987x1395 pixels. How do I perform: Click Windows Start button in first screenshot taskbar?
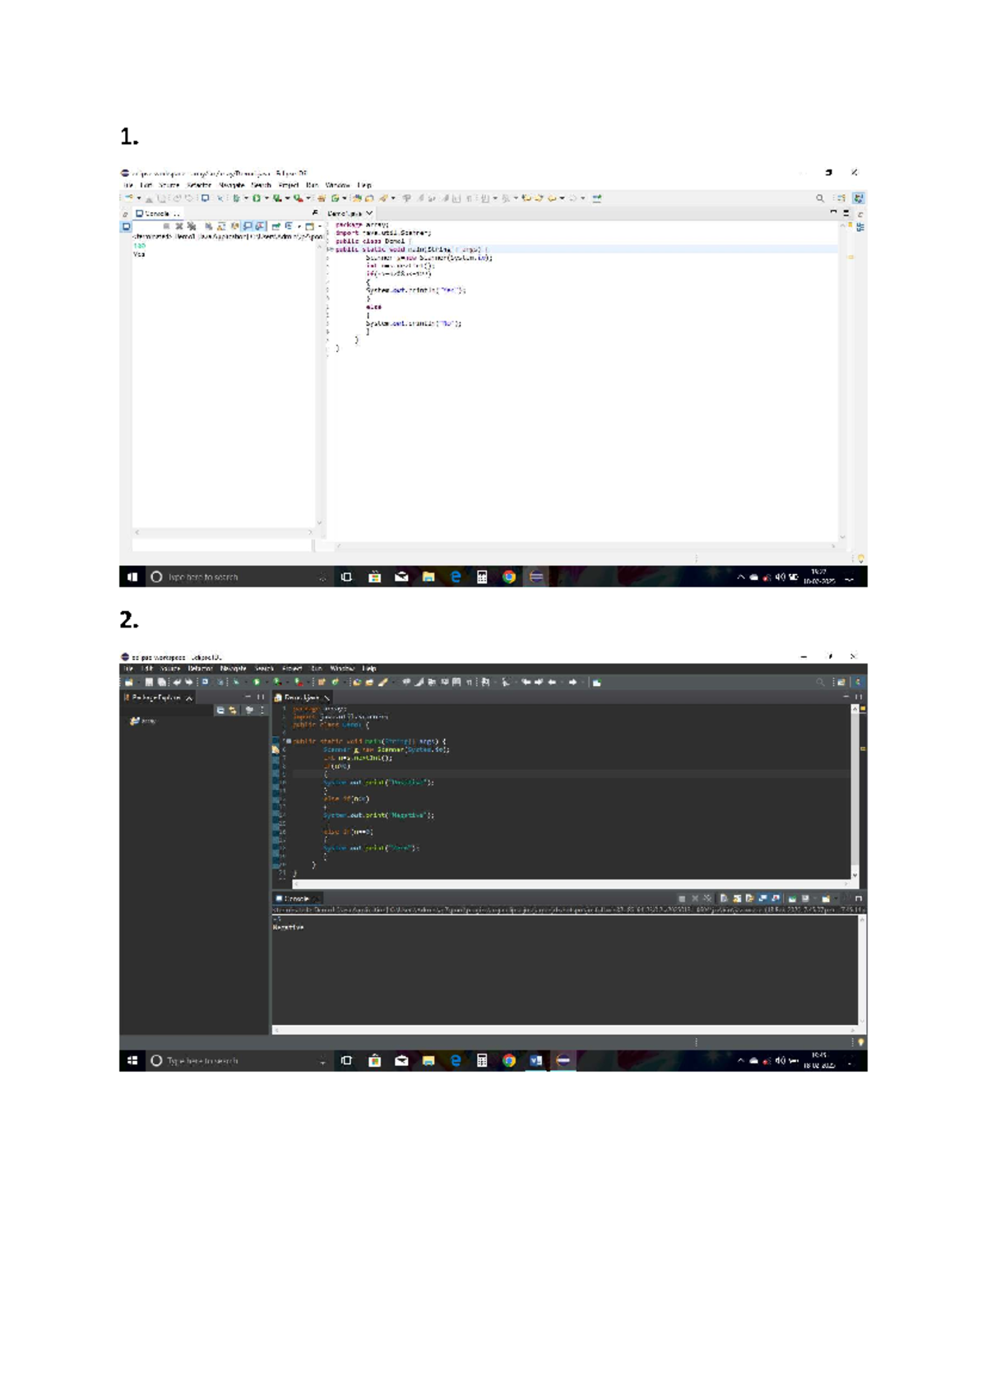pos(132,577)
